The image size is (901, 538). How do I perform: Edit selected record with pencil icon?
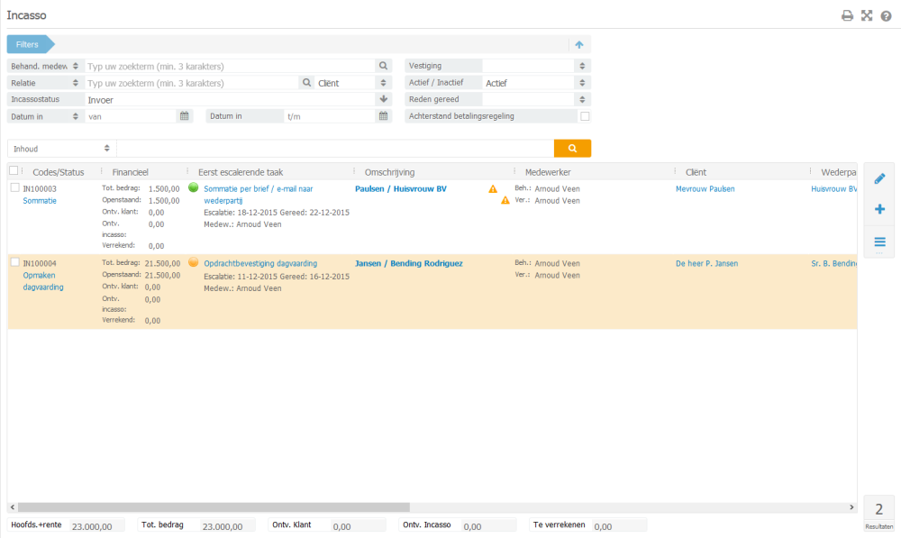[879, 178]
